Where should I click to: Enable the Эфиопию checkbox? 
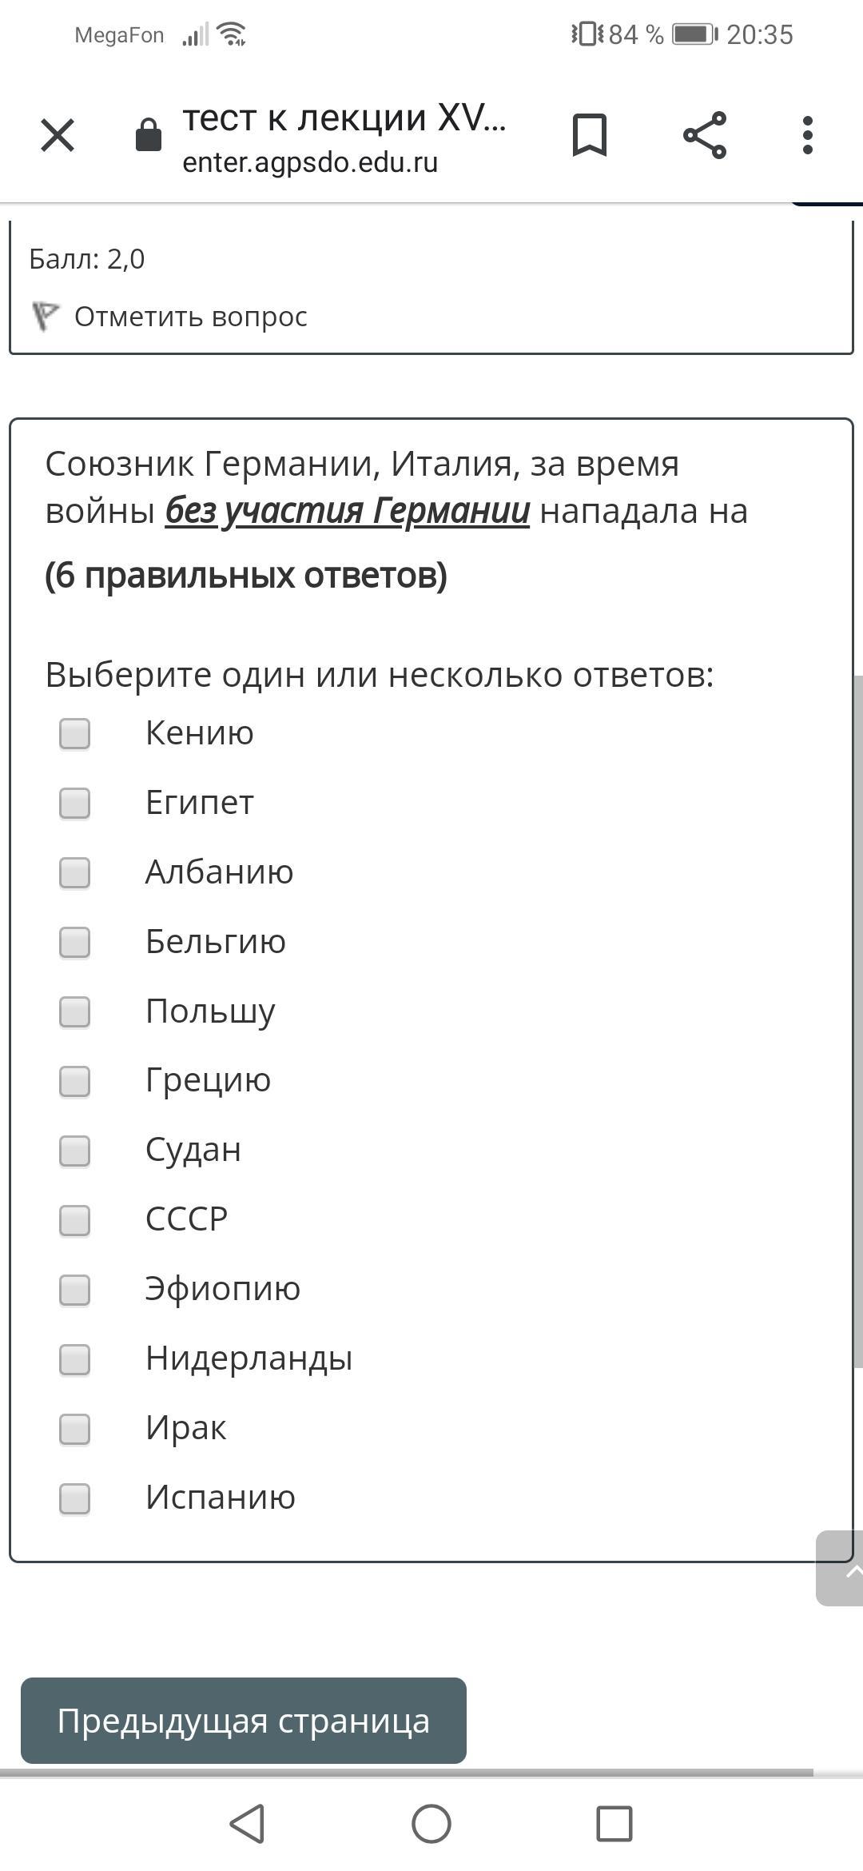75,1290
